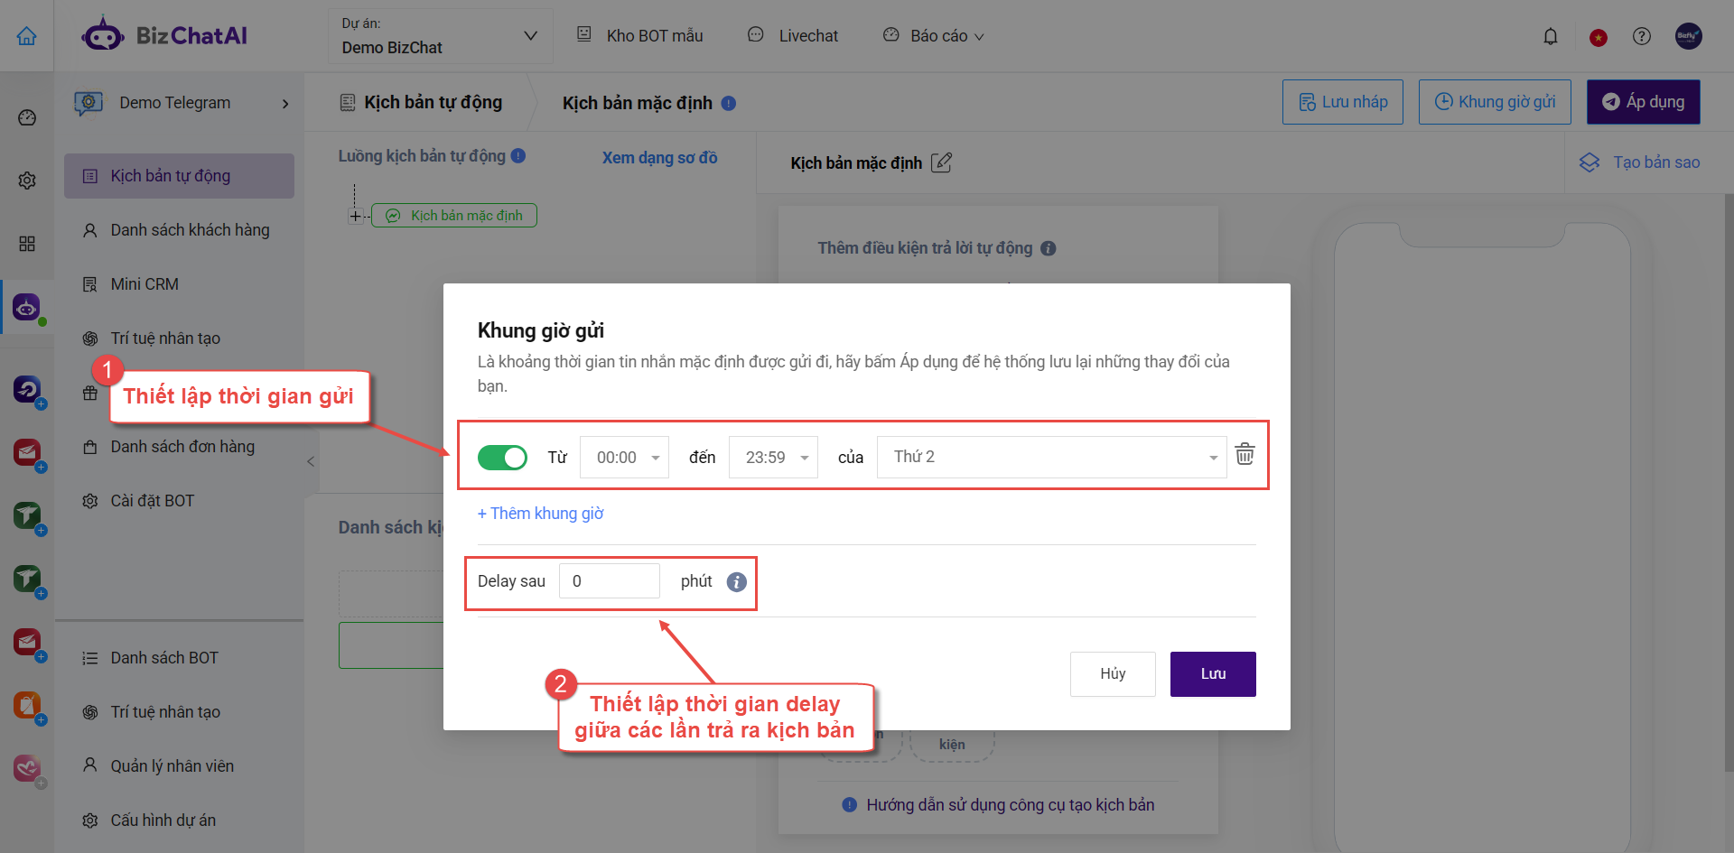1734x853 pixels.
Task: Open the settings gear in left rail
Action: tap(27, 181)
